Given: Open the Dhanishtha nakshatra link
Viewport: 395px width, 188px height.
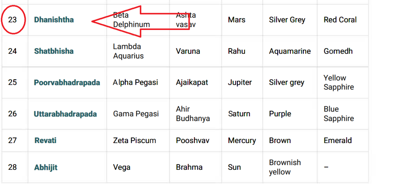Looking at the screenshot, I should 54,20.
